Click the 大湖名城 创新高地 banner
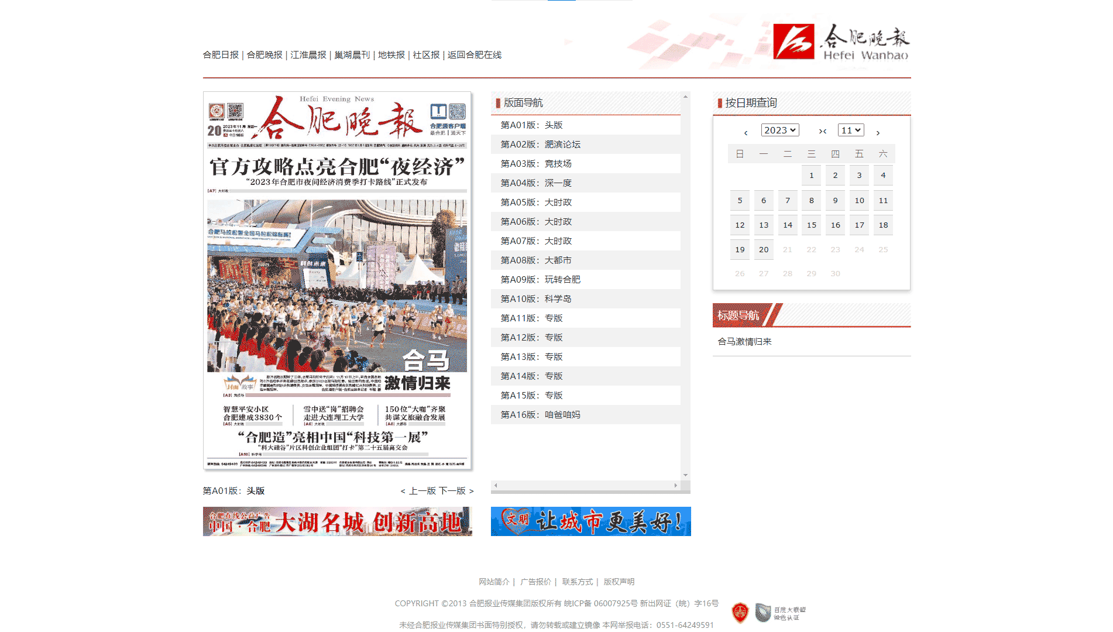Screen dimensions: 1113x632 (x=338, y=521)
